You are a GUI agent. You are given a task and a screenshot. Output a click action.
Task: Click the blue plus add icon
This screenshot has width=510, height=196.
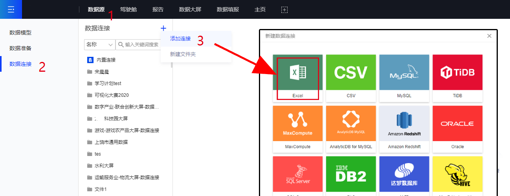point(163,28)
